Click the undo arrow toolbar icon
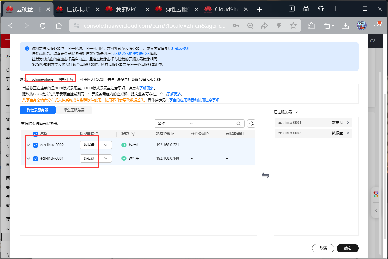The width and height of the screenshot is (388, 259). click(x=327, y=26)
